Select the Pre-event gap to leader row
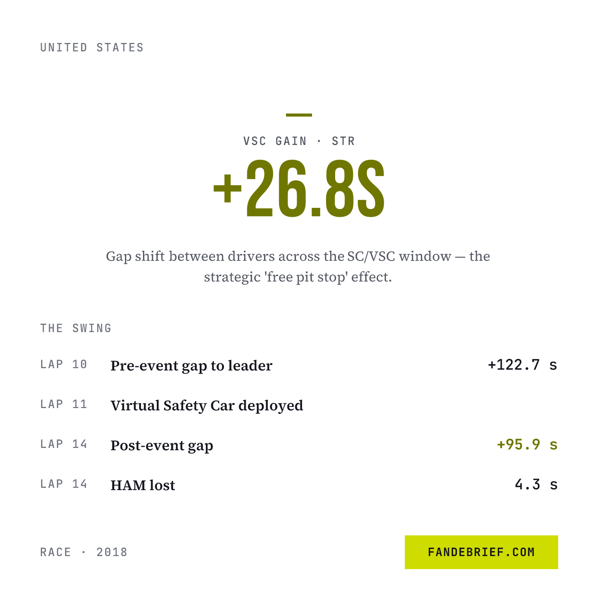598x609 pixels. pyautogui.click(x=299, y=365)
